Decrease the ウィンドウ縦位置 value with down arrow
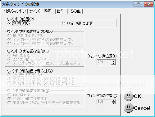 tap(114, 103)
